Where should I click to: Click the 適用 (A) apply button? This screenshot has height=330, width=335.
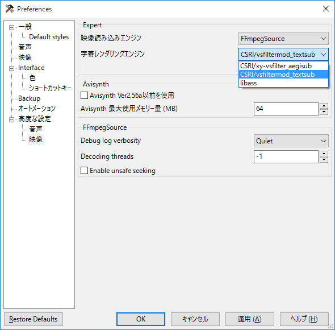click(x=249, y=319)
